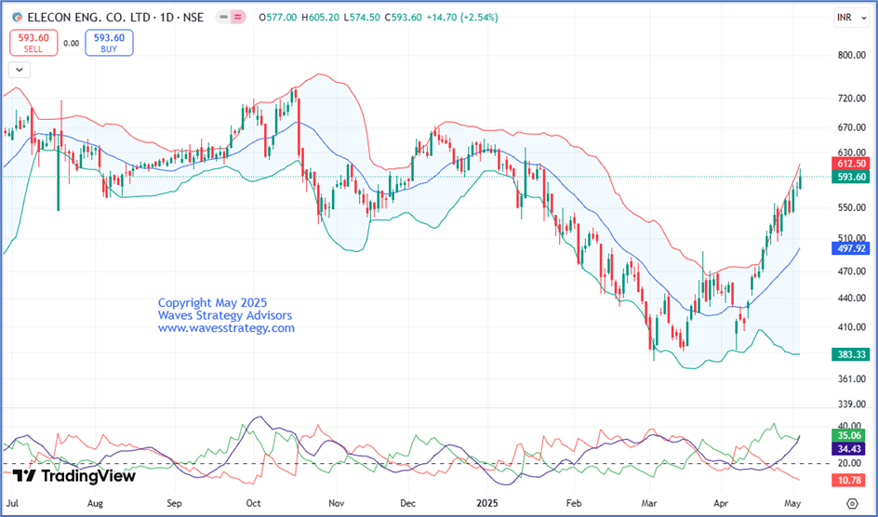The image size is (878, 517).
Task: Click the May label on time axis
Action: (792, 503)
